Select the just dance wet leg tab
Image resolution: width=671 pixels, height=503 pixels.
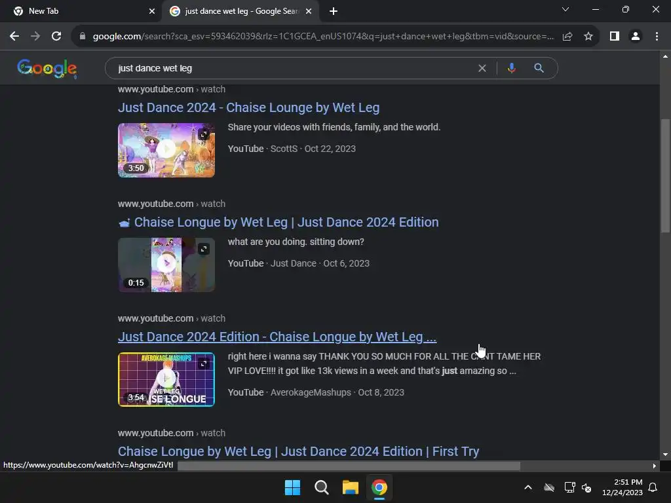240,11
